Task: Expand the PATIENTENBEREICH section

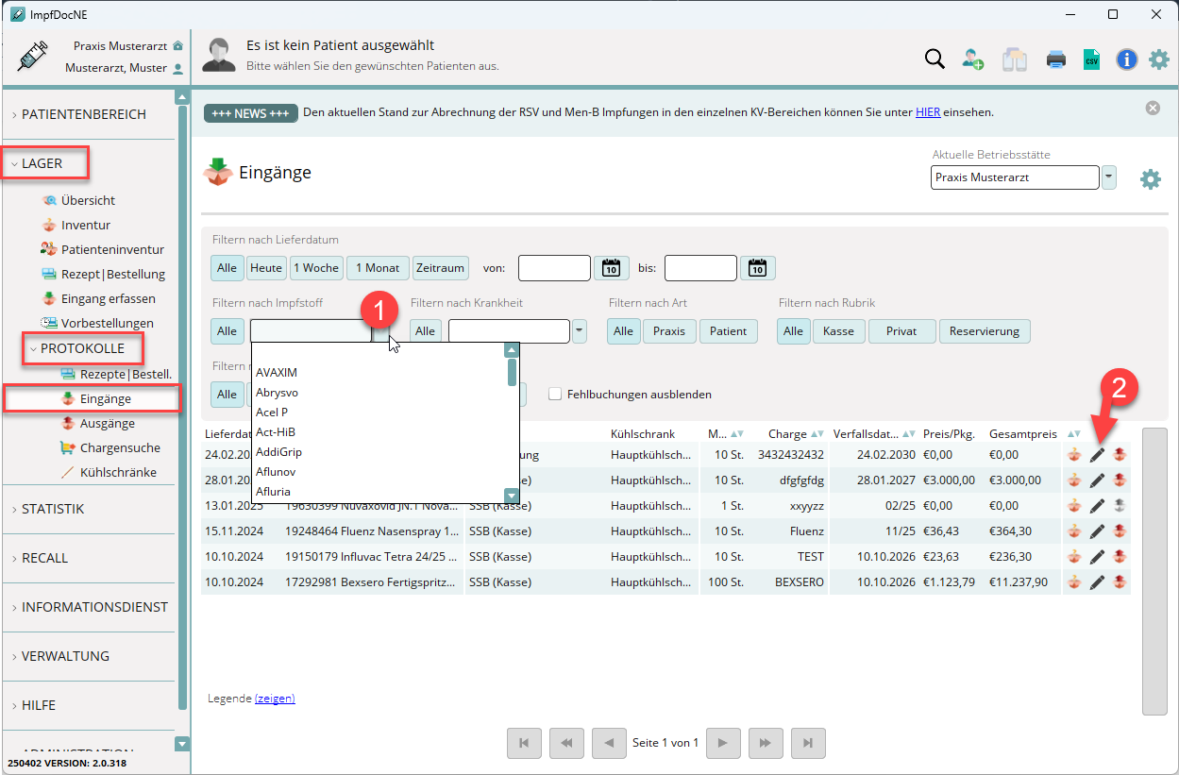Action: [83, 114]
